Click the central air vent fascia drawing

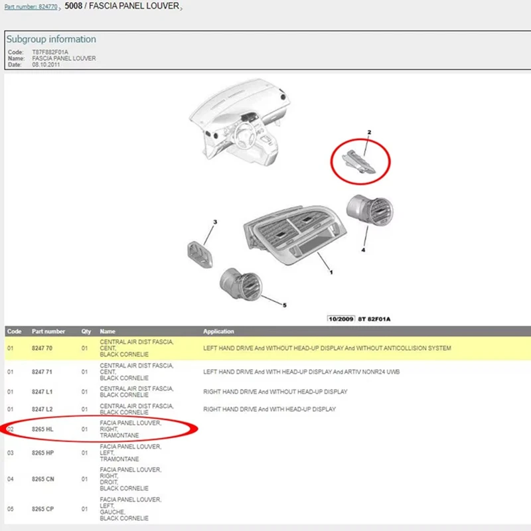[x=295, y=234]
